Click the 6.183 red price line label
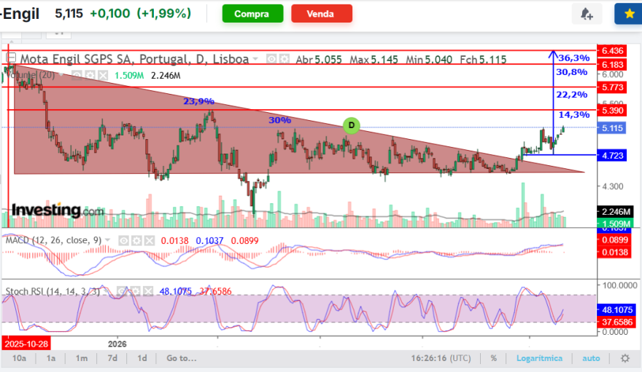Viewport: 642px width, 372px height. click(611, 65)
